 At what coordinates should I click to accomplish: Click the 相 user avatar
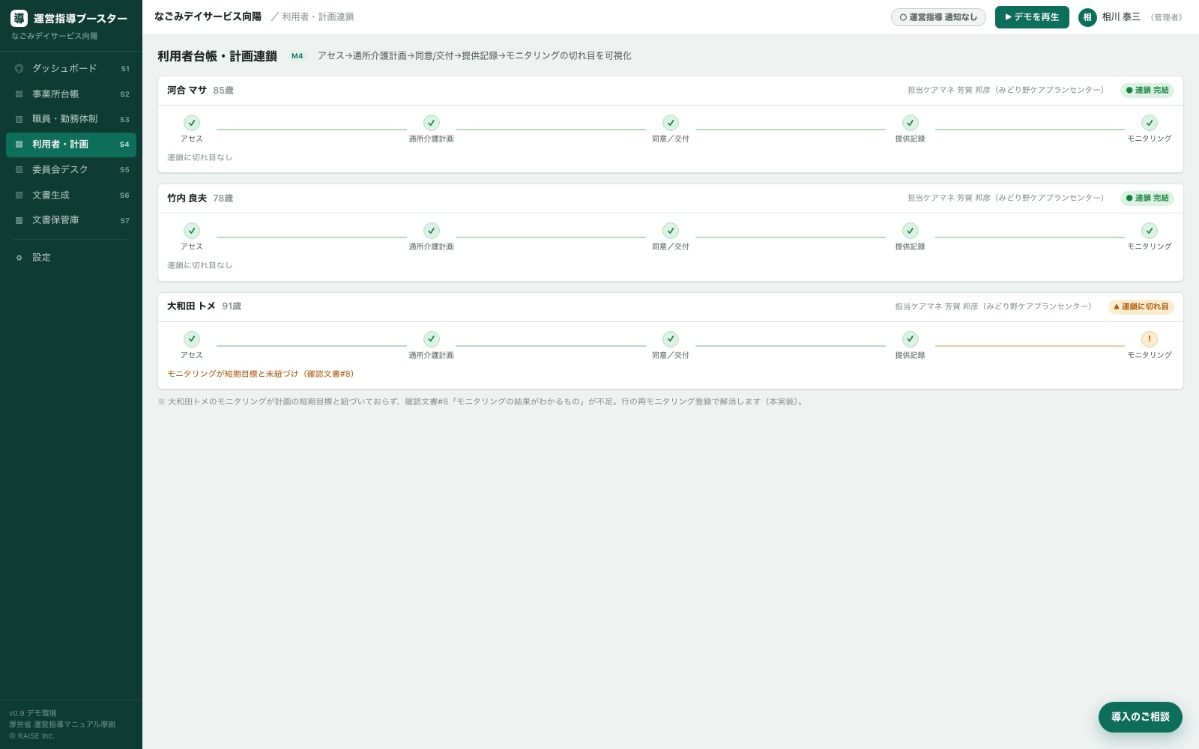[x=1087, y=17]
